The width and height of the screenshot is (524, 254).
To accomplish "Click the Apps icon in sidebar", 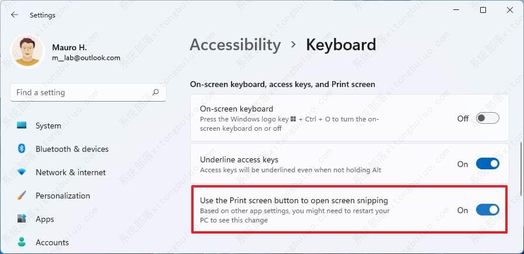I will coord(22,219).
